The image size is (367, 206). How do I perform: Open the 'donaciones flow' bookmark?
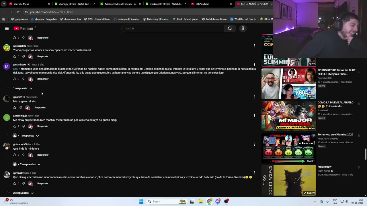click(x=71, y=19)
